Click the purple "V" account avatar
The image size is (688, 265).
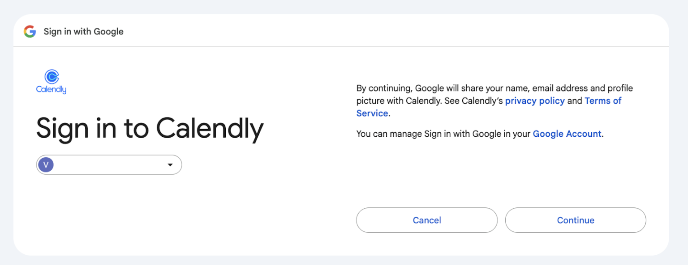click(x=46, y=165)
